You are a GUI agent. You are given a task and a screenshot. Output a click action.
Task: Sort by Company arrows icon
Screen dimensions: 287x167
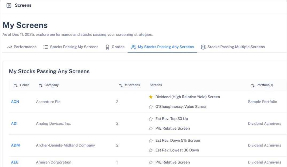(x=41, y=85)
